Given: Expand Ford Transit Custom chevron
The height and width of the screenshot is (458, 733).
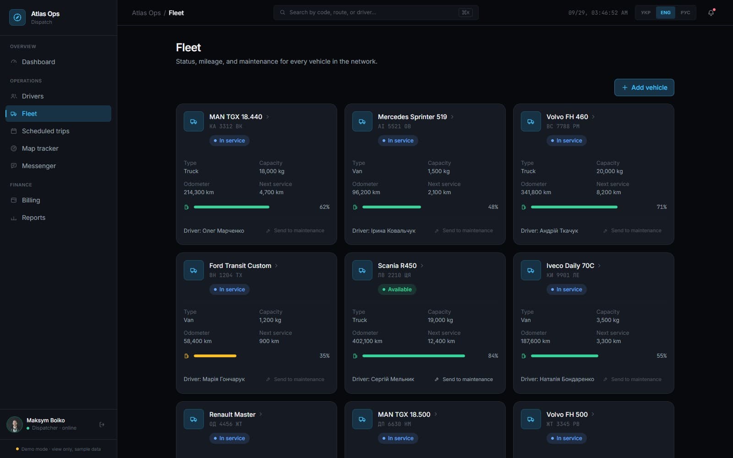Looking at the screenshot, I should [276, 266].
